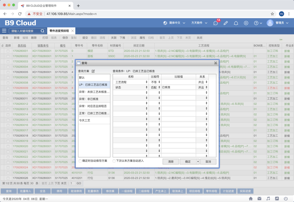Select LP：已排工艺且已核准 scheme
The image size is (294, 202).
coord(94,85)
